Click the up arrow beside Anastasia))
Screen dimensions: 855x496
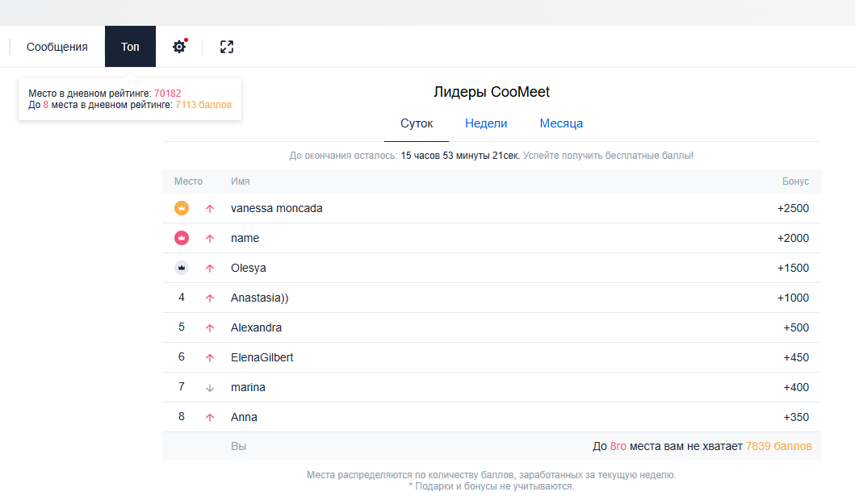pos(210,298)
